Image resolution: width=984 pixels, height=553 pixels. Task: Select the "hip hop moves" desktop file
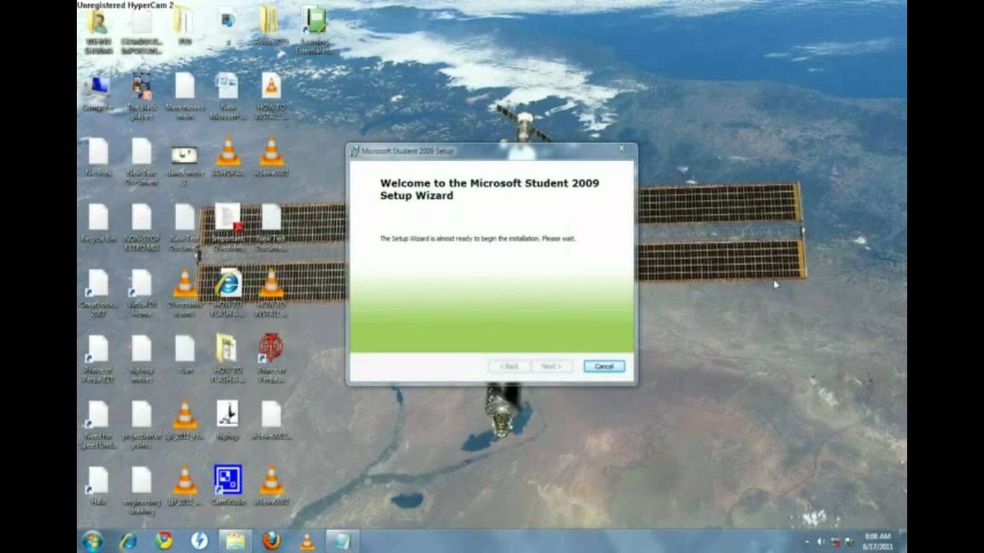click(141, 359)
